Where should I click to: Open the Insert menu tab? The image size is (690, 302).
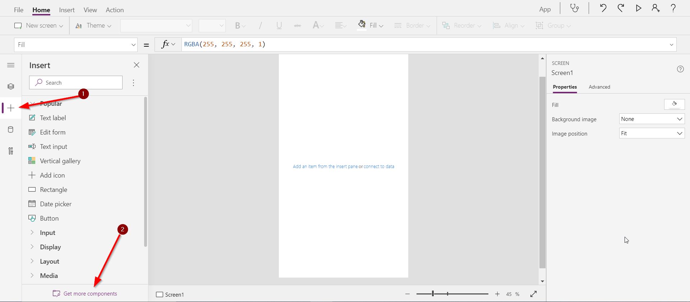click(67, 10)
